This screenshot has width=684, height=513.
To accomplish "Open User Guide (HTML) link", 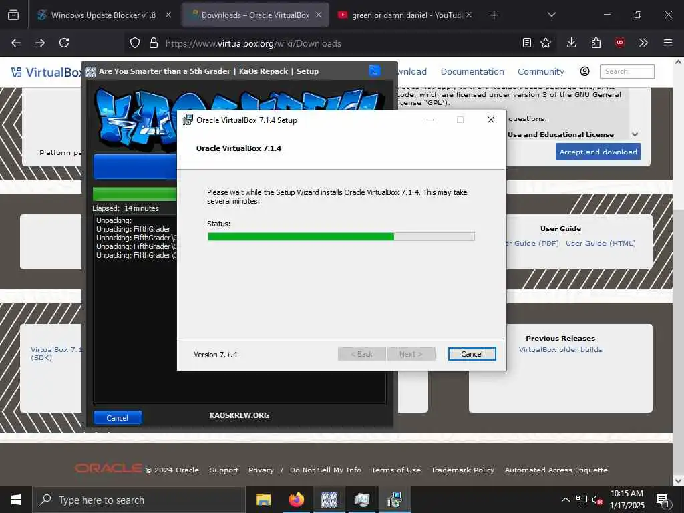I will [x=601, y=243].
